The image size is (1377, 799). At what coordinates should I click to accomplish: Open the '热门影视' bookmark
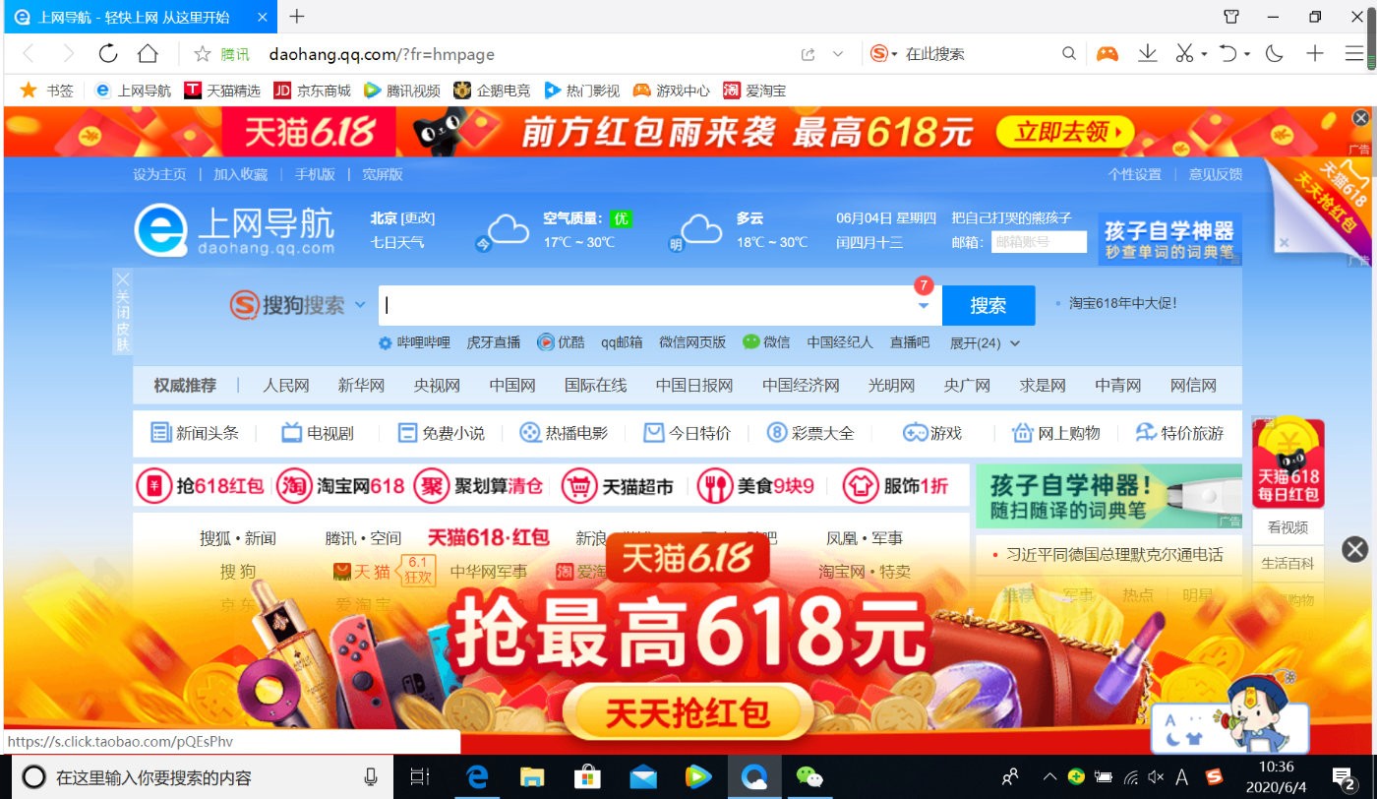[x=581, y=91]
